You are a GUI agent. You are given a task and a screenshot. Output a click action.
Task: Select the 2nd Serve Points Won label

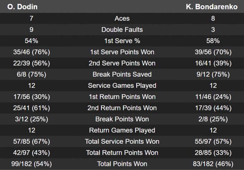122,63
